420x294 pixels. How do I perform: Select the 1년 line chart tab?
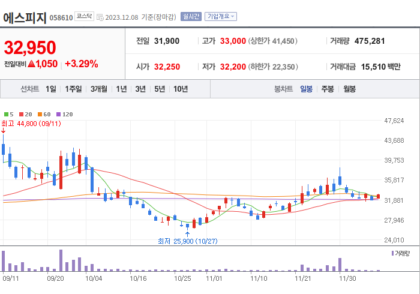pos(121,89)
